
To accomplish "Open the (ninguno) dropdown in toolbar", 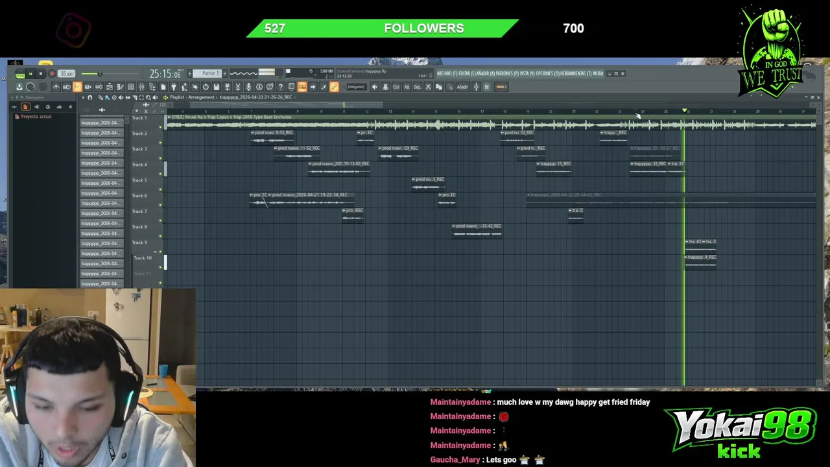I will coord(357,87).
